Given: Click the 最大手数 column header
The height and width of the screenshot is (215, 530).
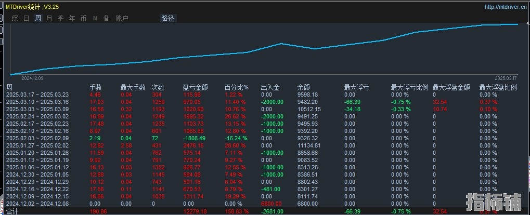Looking at the screenshot, I should click(133, 87).
